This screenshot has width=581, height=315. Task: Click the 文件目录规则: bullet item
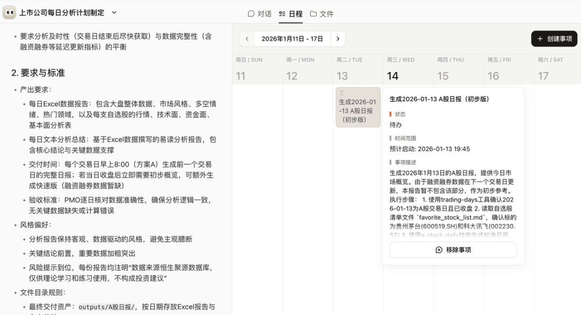click(x=42, y=292)
